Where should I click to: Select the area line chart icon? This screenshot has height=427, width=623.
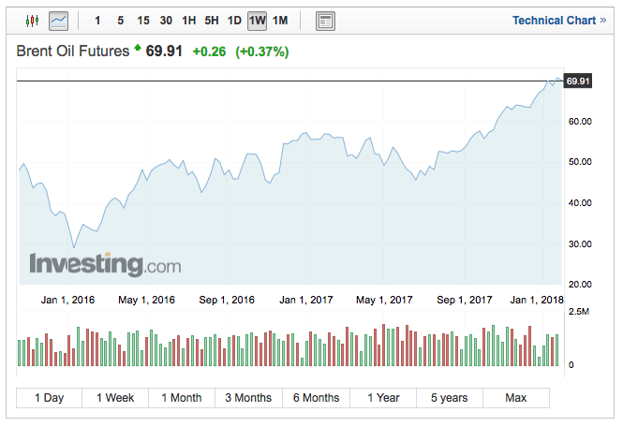pyautogui.click(x=58, y=20)
